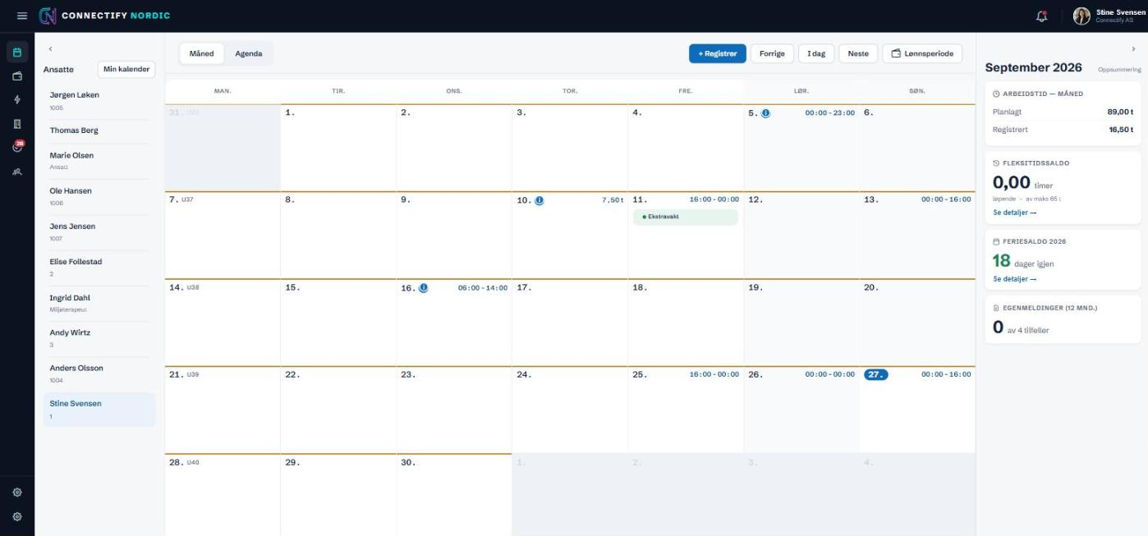
Task: Click the September 2026 heading
Action: click(x=1033, y=67)
